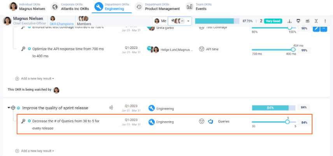Click the watcher avatar beside 'This OKR is being watched by'
333x156 pixels.
click(56, 90)
